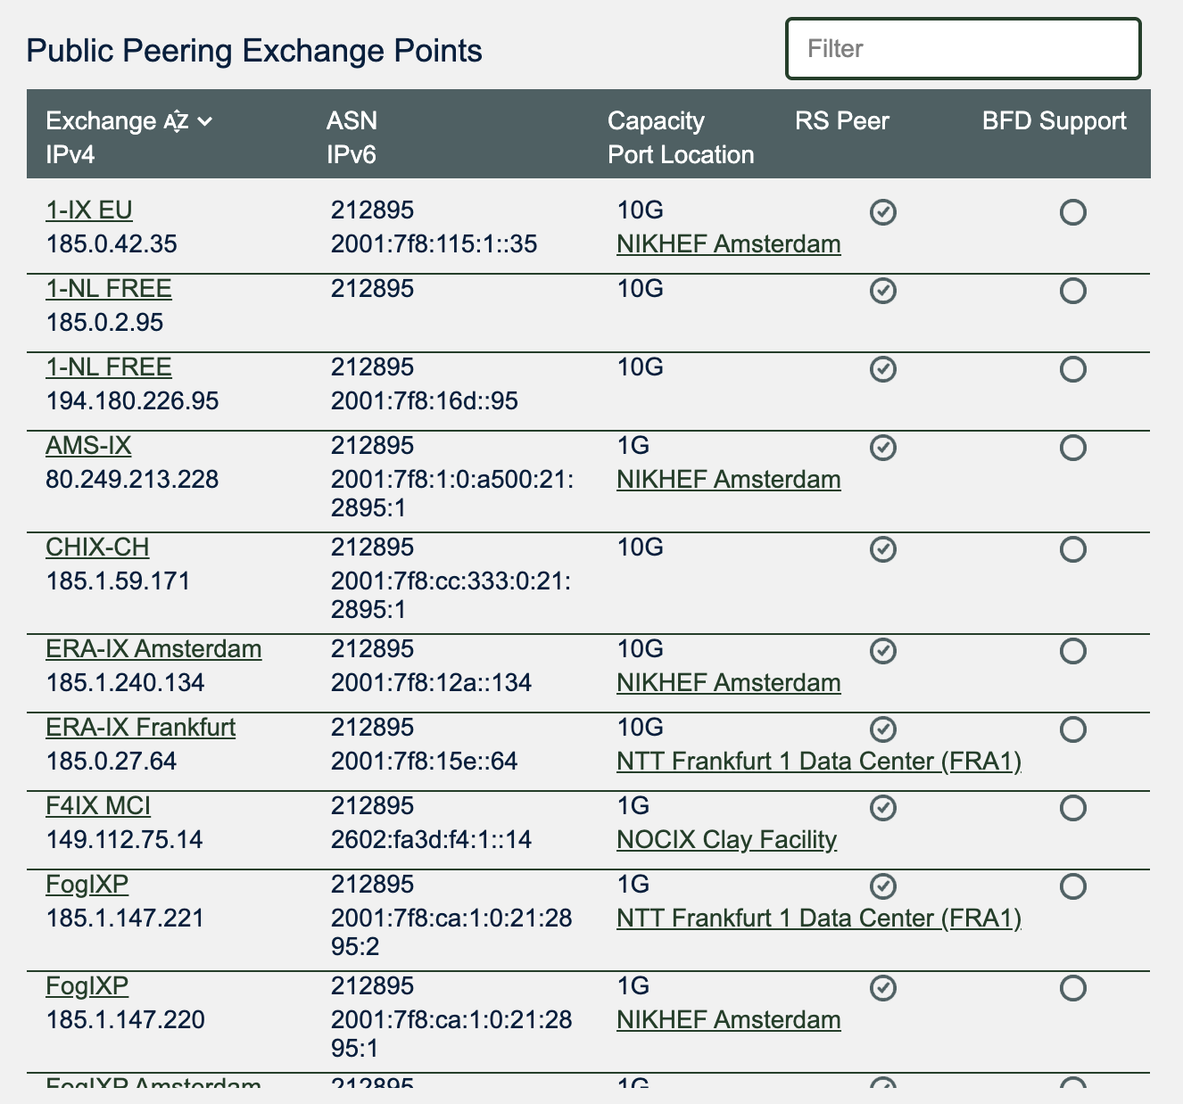Open FogIXP link with IP 185.1.147.220

pos(87,985)
